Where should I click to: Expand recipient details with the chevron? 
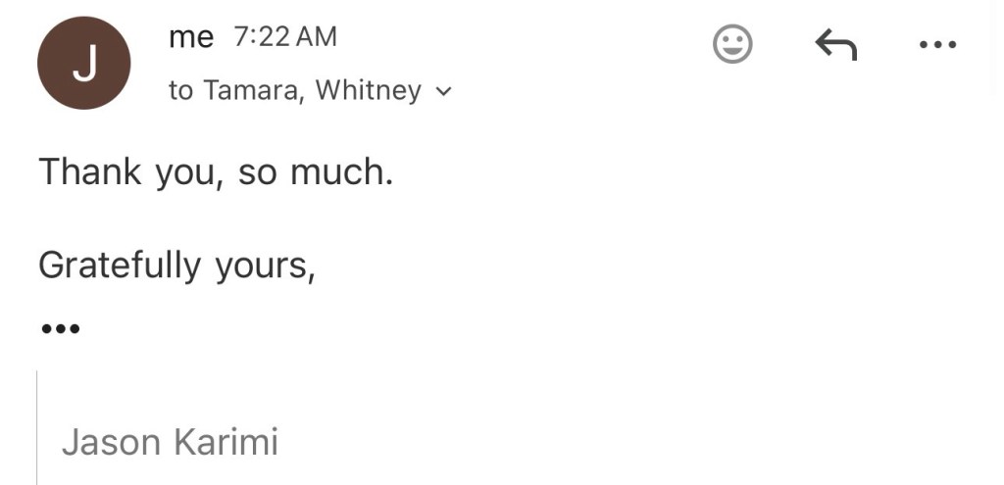(443, 92)
